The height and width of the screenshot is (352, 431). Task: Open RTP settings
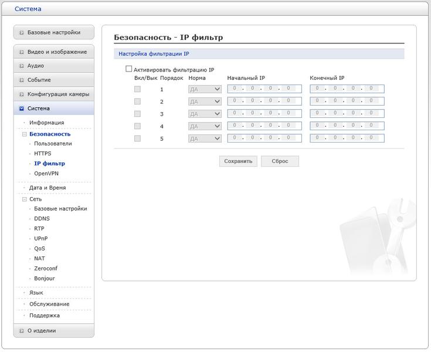(x=39, y=229)
